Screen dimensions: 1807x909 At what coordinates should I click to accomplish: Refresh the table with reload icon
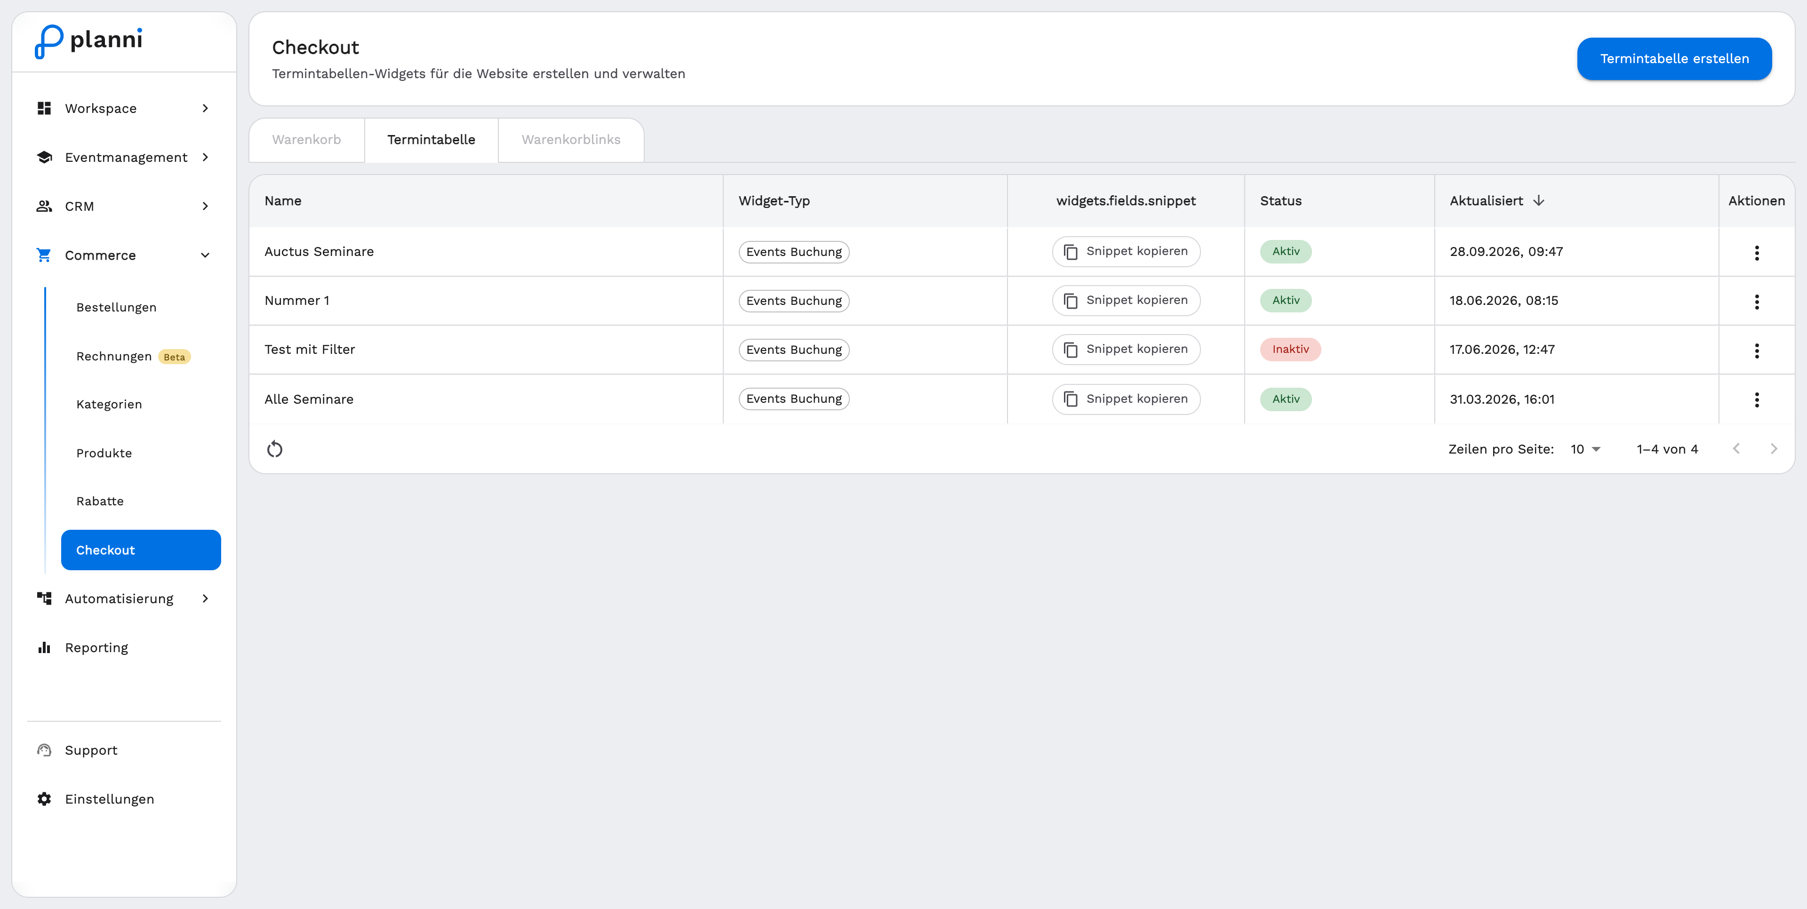(x=275, y=449)
